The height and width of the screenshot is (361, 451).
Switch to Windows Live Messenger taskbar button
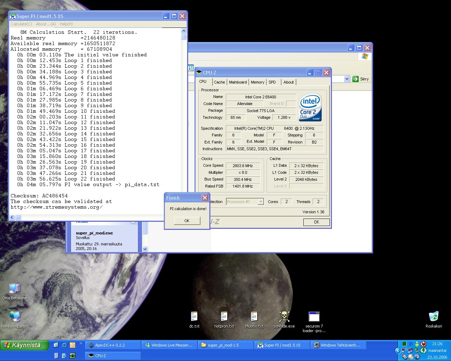click(x=169, y=345)
